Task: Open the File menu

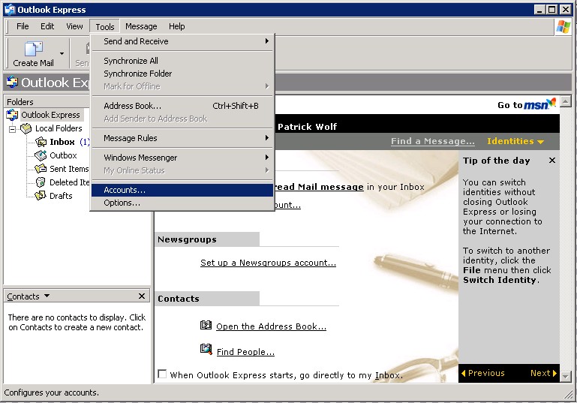Action: coord(23,26)
